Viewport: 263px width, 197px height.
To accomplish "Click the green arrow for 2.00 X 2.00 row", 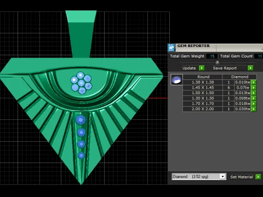I will (x=254, y=109).
